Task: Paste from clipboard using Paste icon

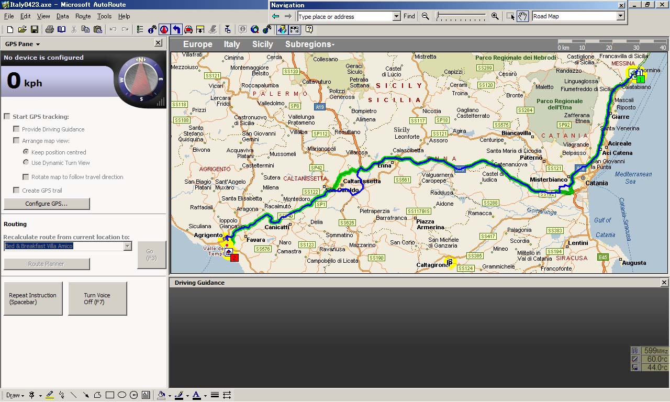Action: click(x=97, y=29)
